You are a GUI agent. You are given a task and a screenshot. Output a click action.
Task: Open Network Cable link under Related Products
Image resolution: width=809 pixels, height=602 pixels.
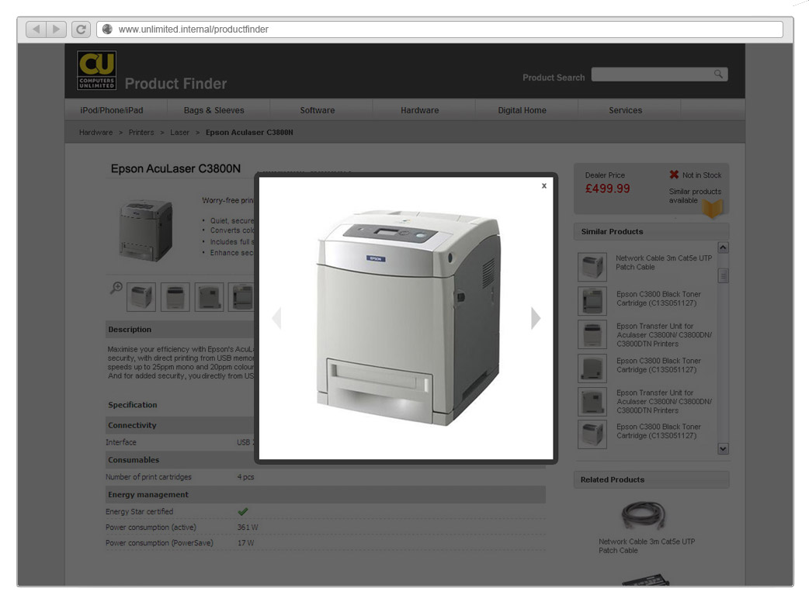[647, 546]
